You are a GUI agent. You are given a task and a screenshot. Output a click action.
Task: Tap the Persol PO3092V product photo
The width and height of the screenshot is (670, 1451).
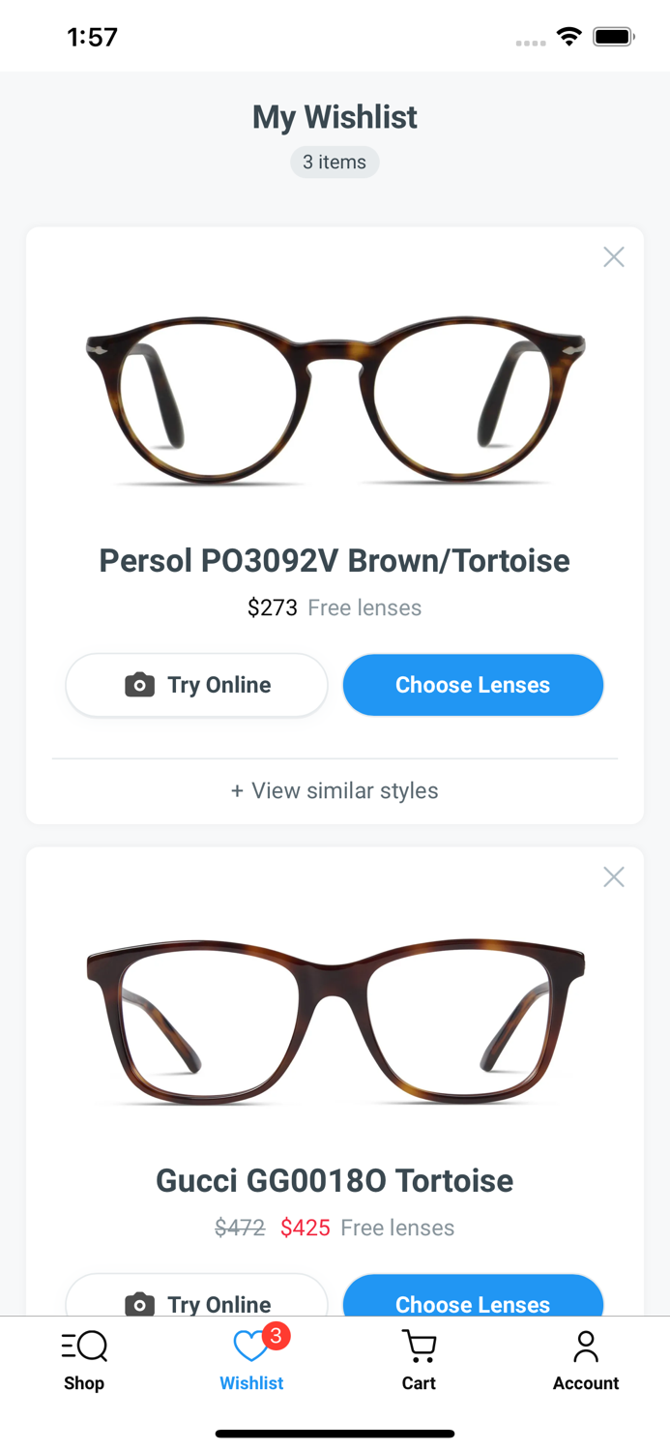[x=335, y=397]
